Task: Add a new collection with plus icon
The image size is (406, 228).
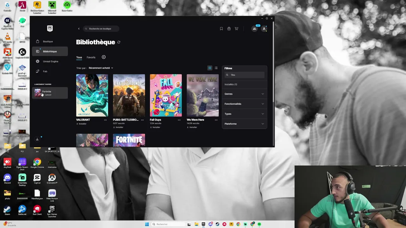Action: [x=104, y=57]
